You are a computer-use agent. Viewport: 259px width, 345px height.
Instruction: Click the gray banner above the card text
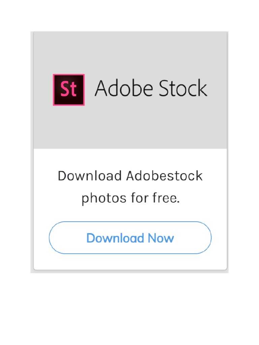coord(130,90)
